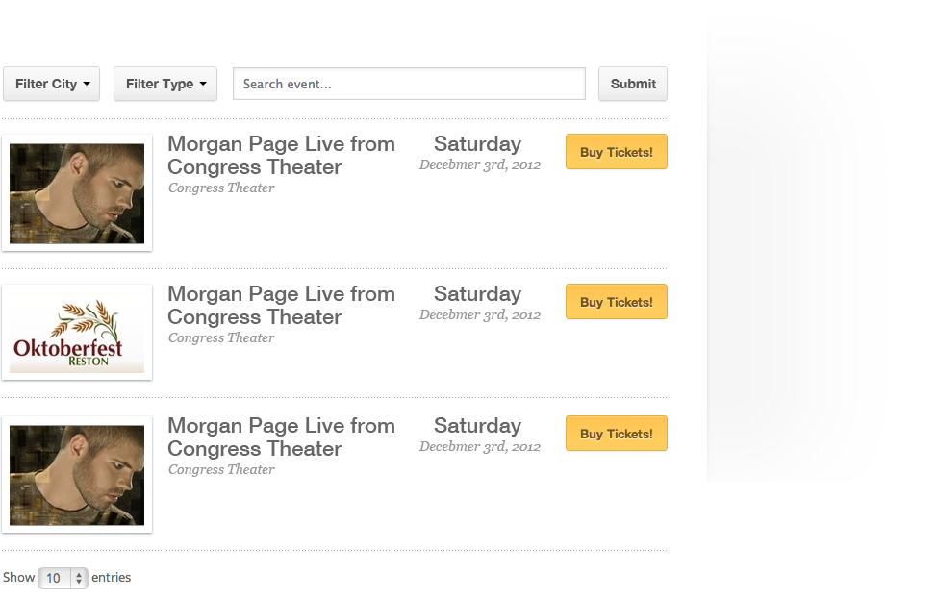Click the Search event text field
This screenshot has width=936, height=600.
[x=409, y=84]
